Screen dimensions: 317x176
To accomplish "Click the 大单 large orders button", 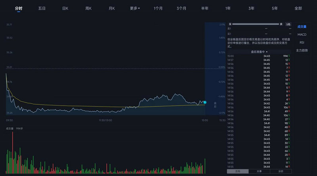I will pyautogui.click(x=259, y=171).
